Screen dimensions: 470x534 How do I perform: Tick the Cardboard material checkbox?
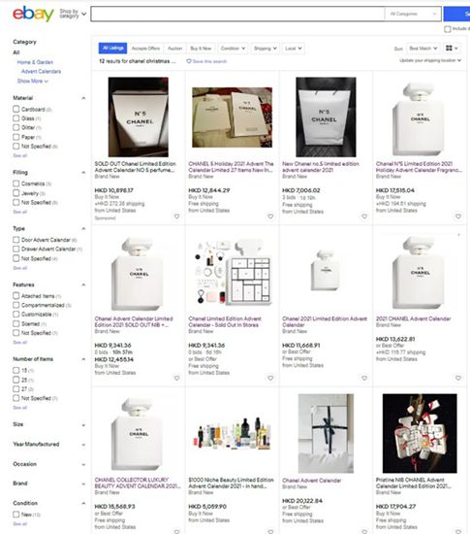16,109
